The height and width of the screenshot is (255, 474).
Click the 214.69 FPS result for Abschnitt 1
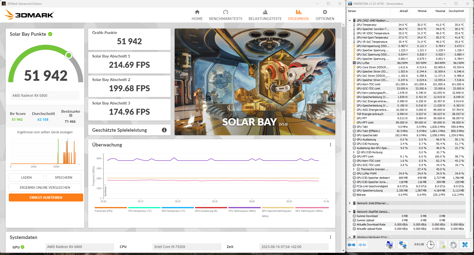pos(129,65)
